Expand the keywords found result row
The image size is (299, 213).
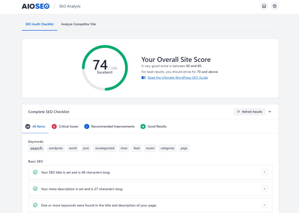click(x=264, y=205)
